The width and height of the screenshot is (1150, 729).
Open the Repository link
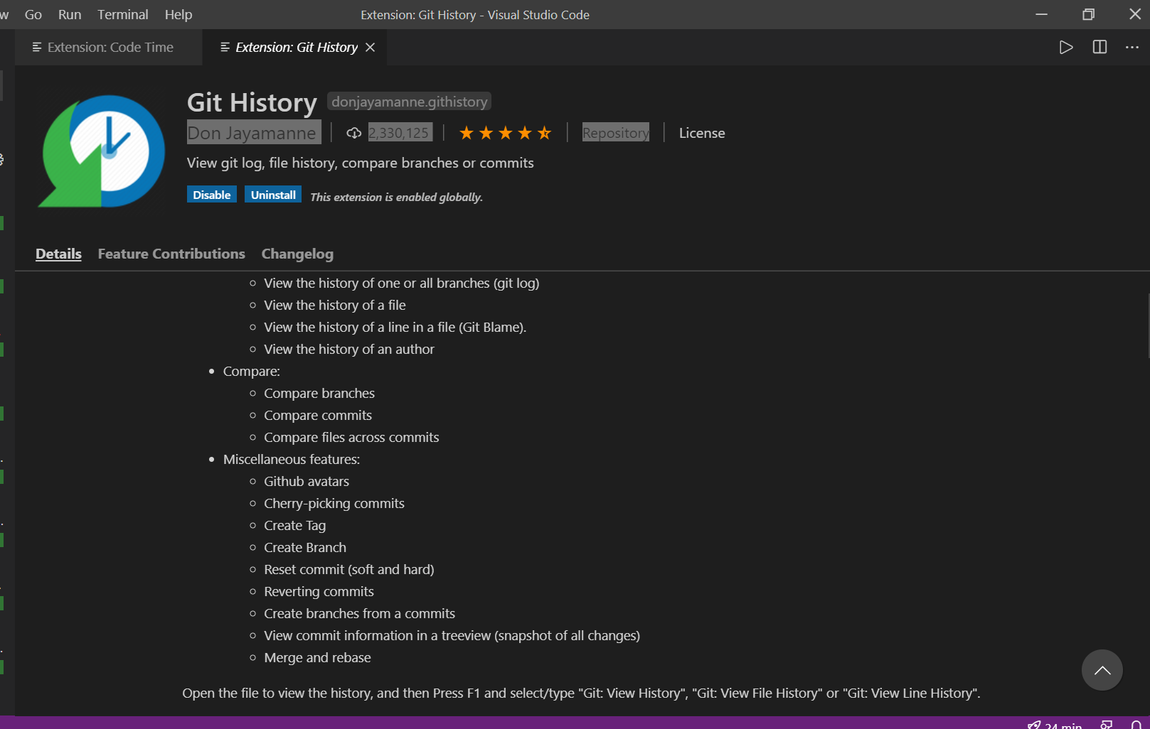click(x=616, y=133)
